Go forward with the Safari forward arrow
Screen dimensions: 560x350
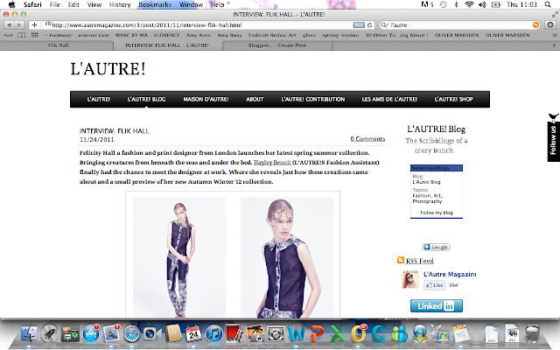tap(19, 25)
